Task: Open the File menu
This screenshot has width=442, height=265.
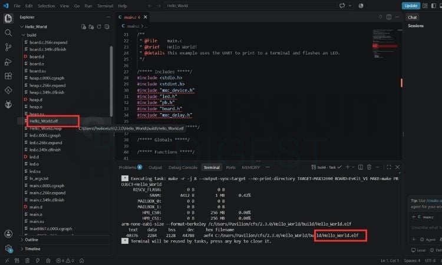Action: [x=17, y=6]
